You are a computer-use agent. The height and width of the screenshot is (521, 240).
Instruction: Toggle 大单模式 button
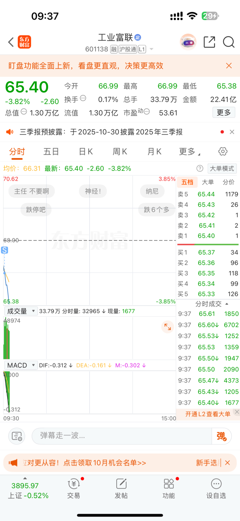222,168
